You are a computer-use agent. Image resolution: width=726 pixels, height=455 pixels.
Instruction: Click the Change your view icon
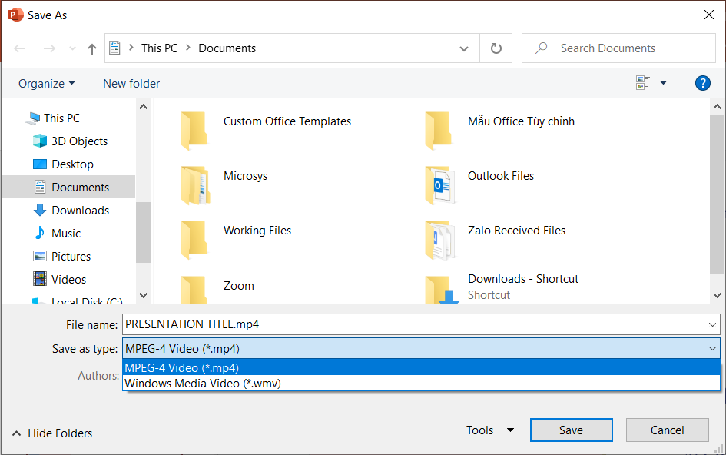pyautogui.click(x=643, y=83)
